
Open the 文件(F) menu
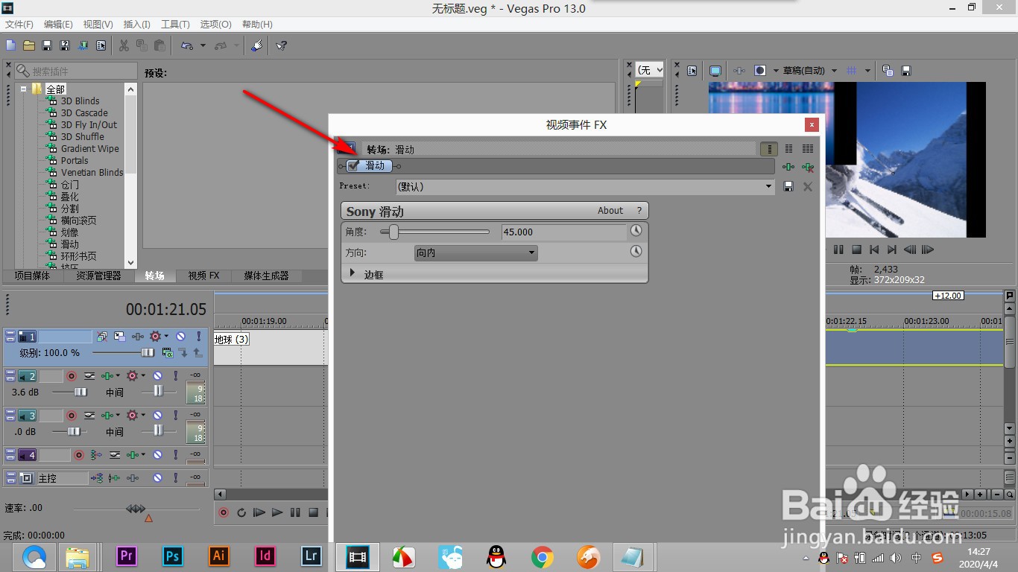pyautogui.click(x=19, y=25)
